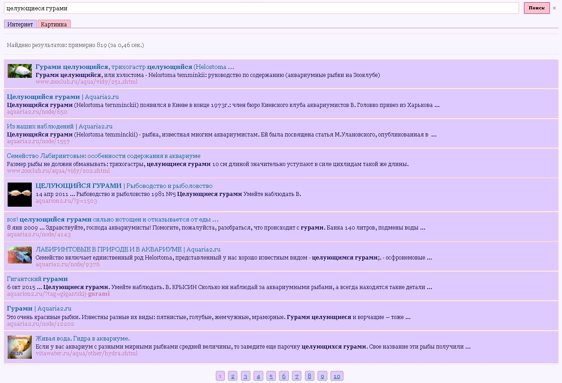Viewport: 562px width, 383px height.
Task: Open the Целующийся гурами | Aquaria2.ru result
Action: click(x=63, y=97)
